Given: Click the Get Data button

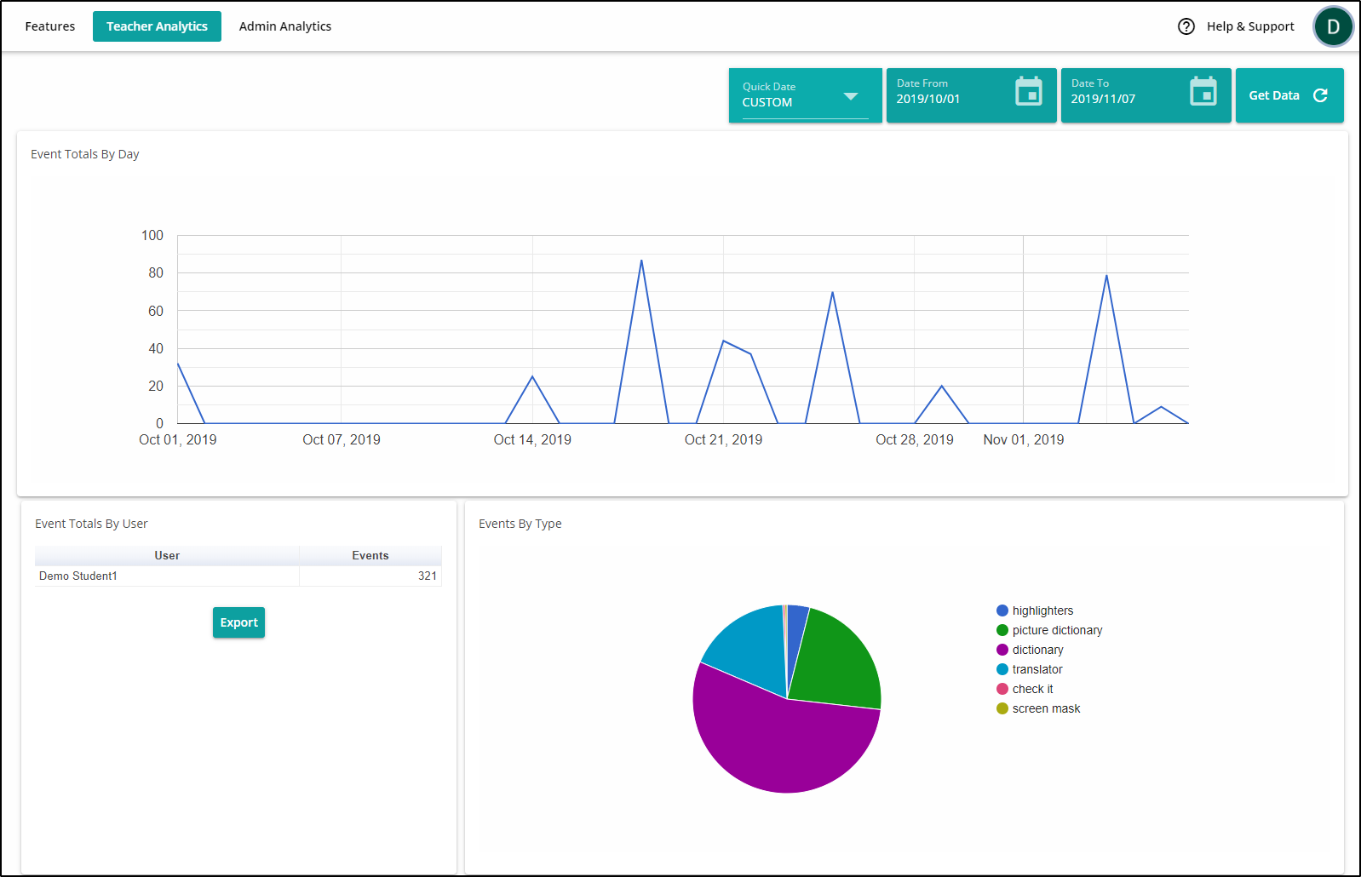Looking at the screenshot, I should pos(1289,95).
